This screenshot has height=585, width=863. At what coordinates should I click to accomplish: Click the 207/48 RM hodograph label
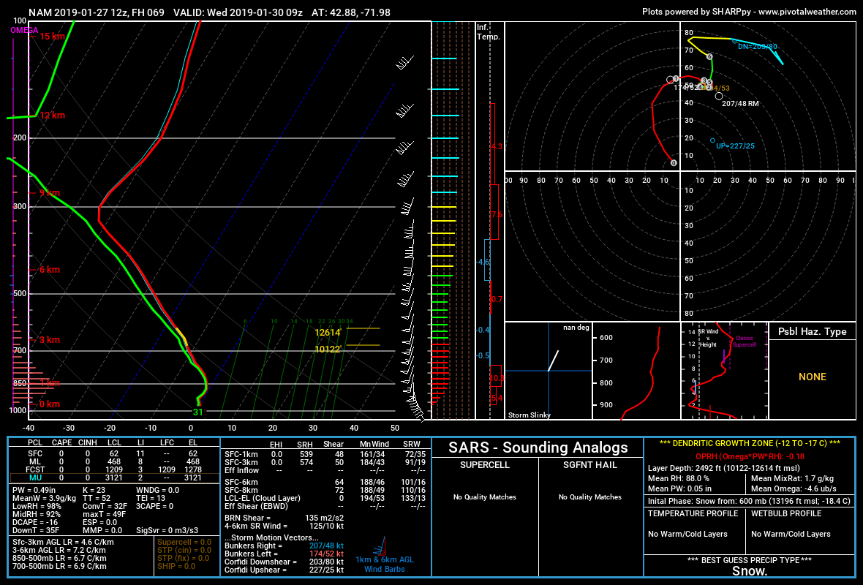[740, 103]
